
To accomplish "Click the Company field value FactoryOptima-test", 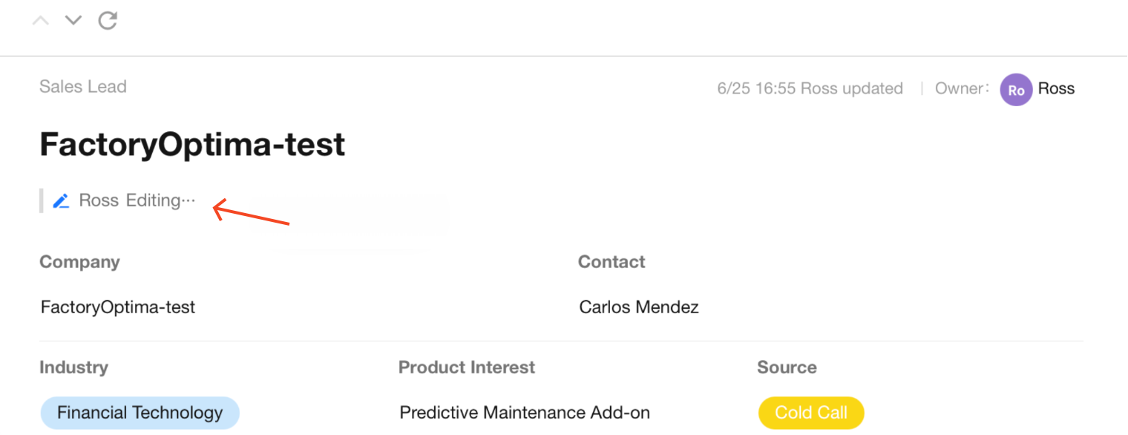I will [118, 307].
